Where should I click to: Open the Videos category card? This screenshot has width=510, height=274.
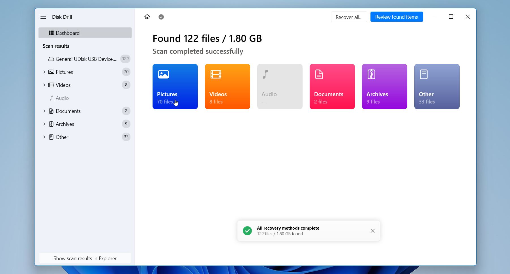pyautogui.click(x=227, y=87)
